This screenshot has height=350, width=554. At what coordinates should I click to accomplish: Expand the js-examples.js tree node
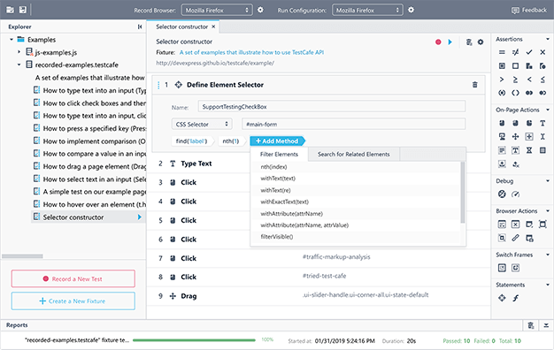19,52
